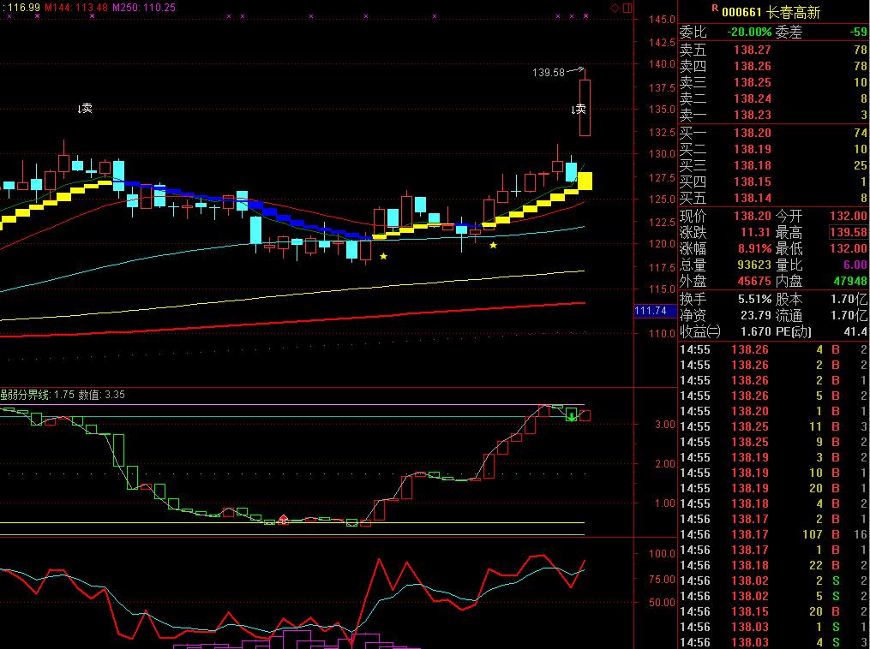Select the 买一 bid row at 138.20
The image size is (870, 649).
[773, 133]
